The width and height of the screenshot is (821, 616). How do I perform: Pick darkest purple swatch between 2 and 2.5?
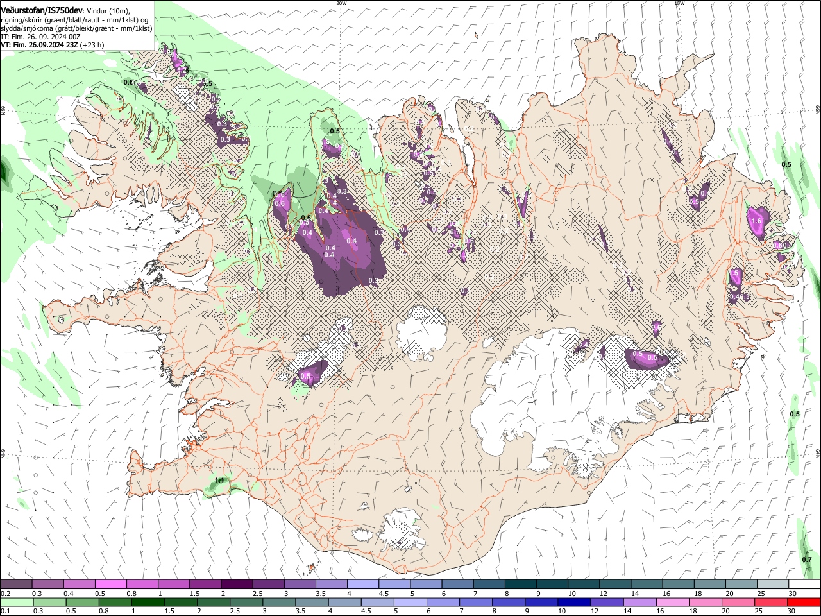pos(237,585)
